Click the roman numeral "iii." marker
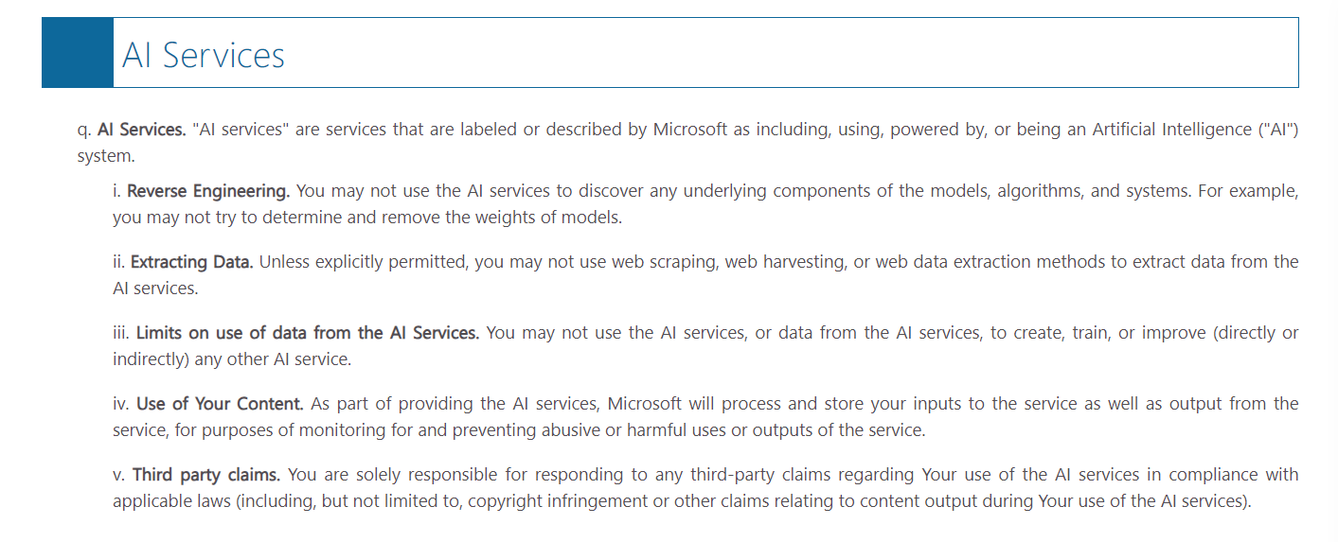1338x542 pixels. tap(121, 333)
